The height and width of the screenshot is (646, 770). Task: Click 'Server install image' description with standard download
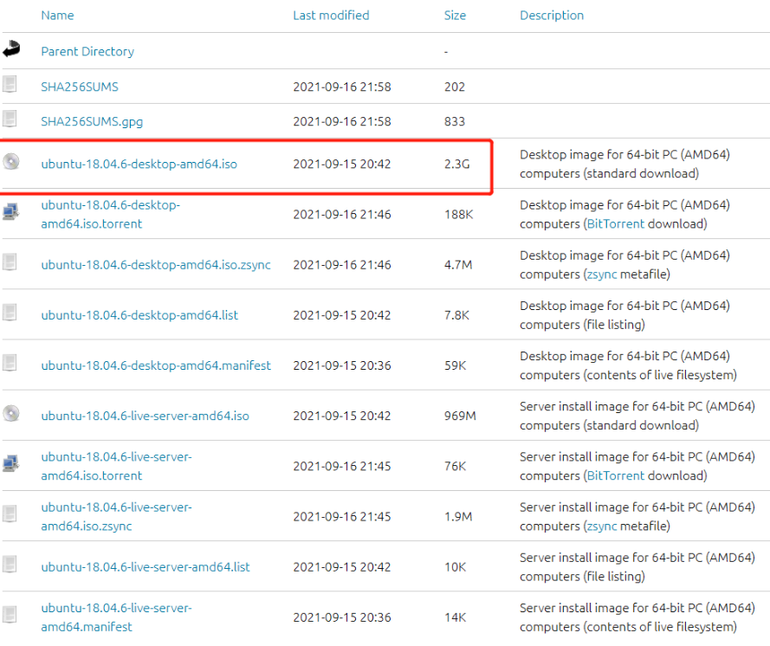pos(637,416)
